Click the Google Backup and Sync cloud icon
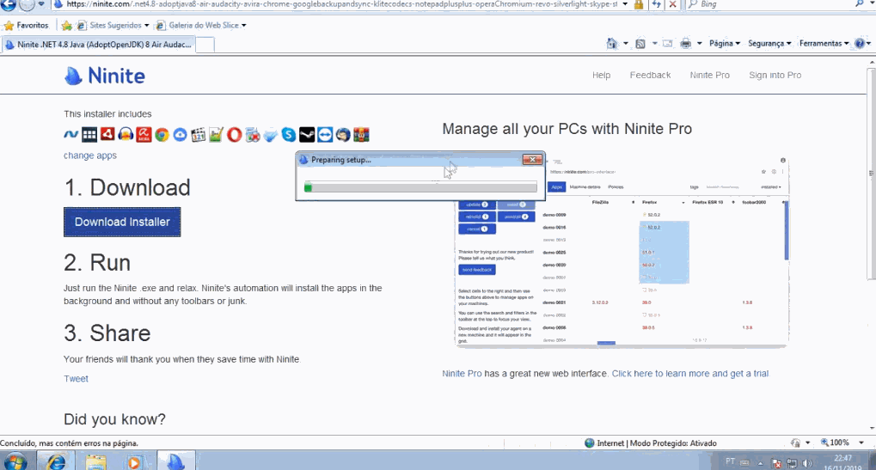 pos(180,135)
